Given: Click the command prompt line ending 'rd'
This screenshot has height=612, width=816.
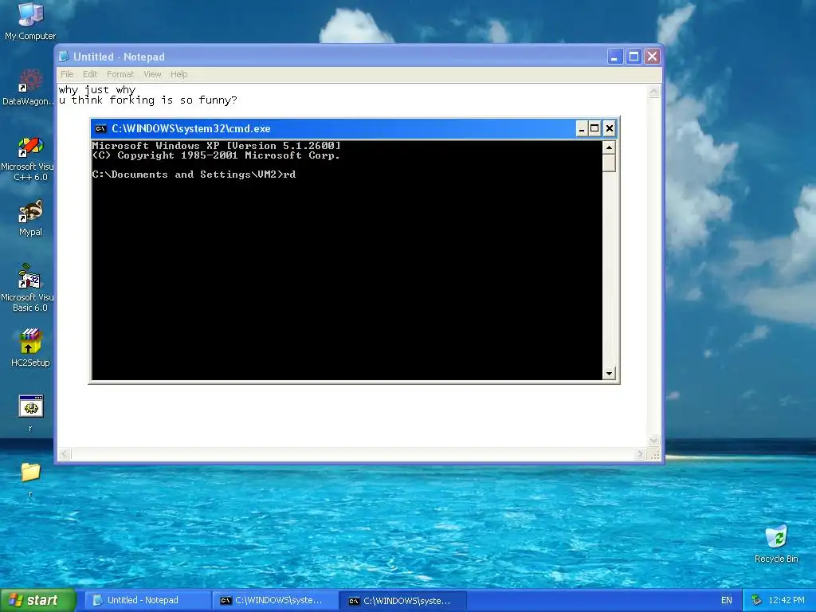Looking at the screenshot, I should [x=194, y=175].
